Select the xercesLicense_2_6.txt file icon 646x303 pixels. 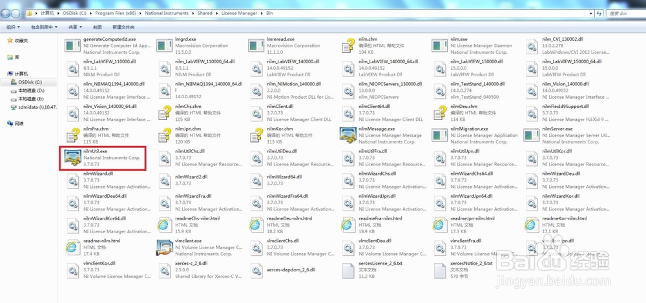point(348,270)
